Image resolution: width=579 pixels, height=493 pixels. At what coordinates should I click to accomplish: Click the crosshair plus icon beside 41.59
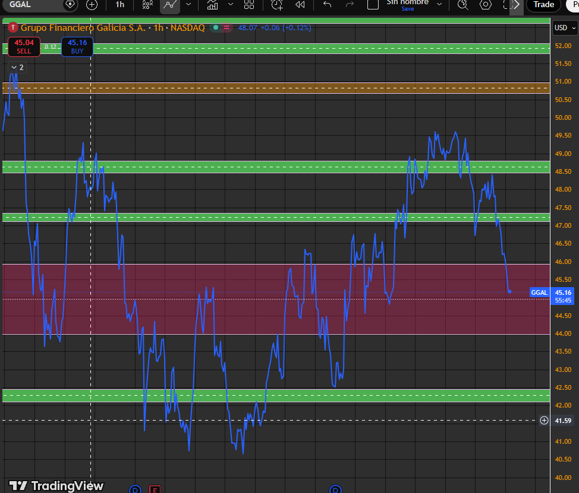pyautogui.click(x=544, y=421)
